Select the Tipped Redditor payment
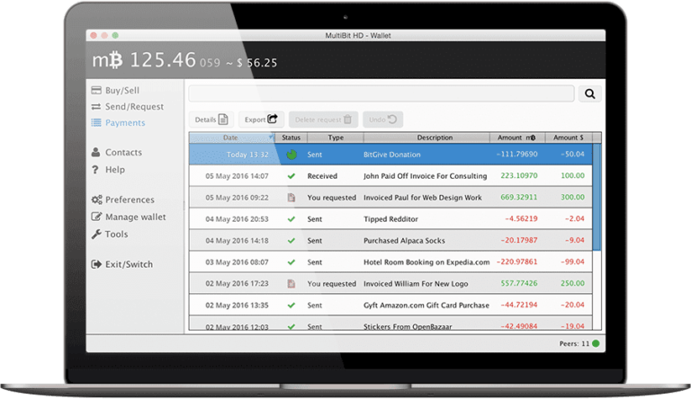Image resolution: width=691 pixels, height=399 pixels. tap(390, 219)
